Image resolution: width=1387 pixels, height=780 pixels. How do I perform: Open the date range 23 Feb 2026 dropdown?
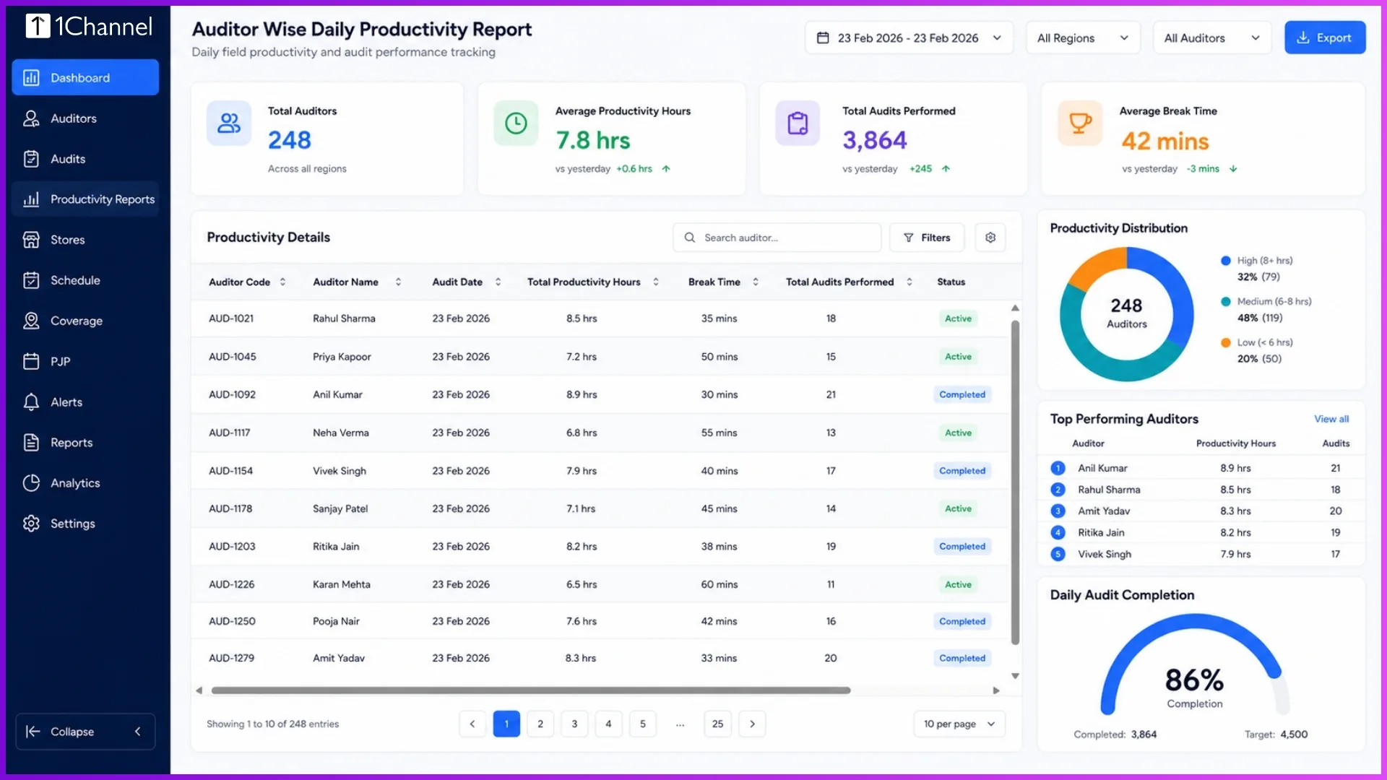click(909, 38)
